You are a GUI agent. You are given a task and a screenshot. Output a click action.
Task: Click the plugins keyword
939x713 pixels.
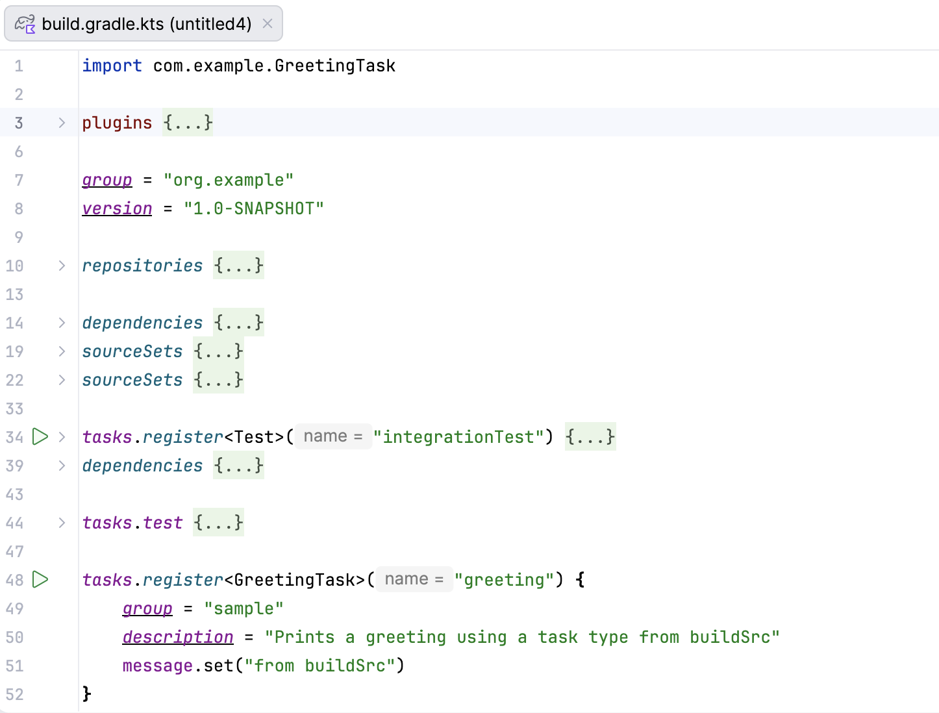(117, 123)
